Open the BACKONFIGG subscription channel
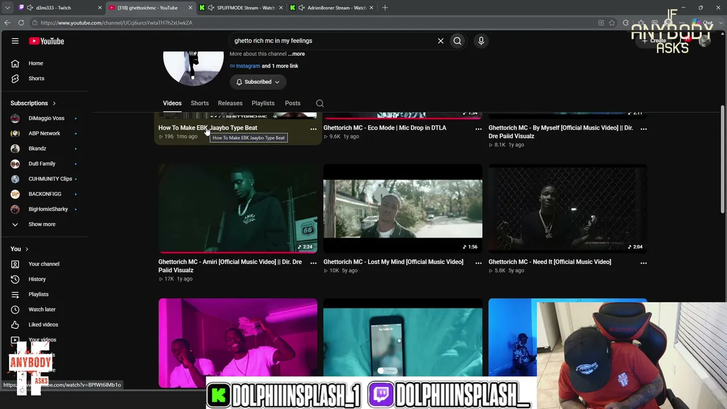727x409 pixels. [x=44, y=194]
